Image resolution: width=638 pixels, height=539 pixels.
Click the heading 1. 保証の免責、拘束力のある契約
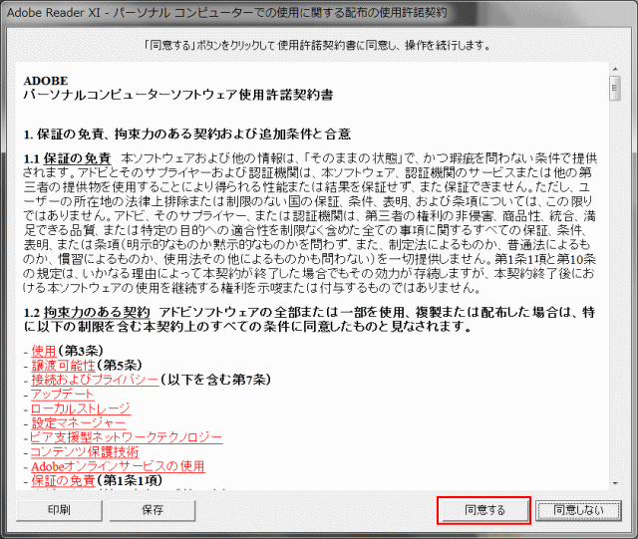(x=187, y=135)
